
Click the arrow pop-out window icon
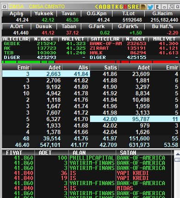tap(171, 7)
